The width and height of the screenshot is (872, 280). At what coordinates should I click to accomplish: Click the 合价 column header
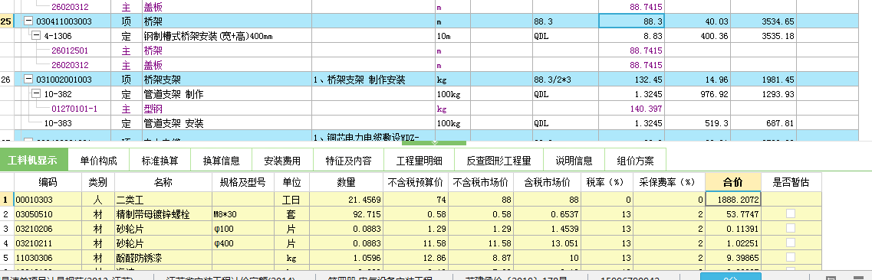(x=733, y=182)
